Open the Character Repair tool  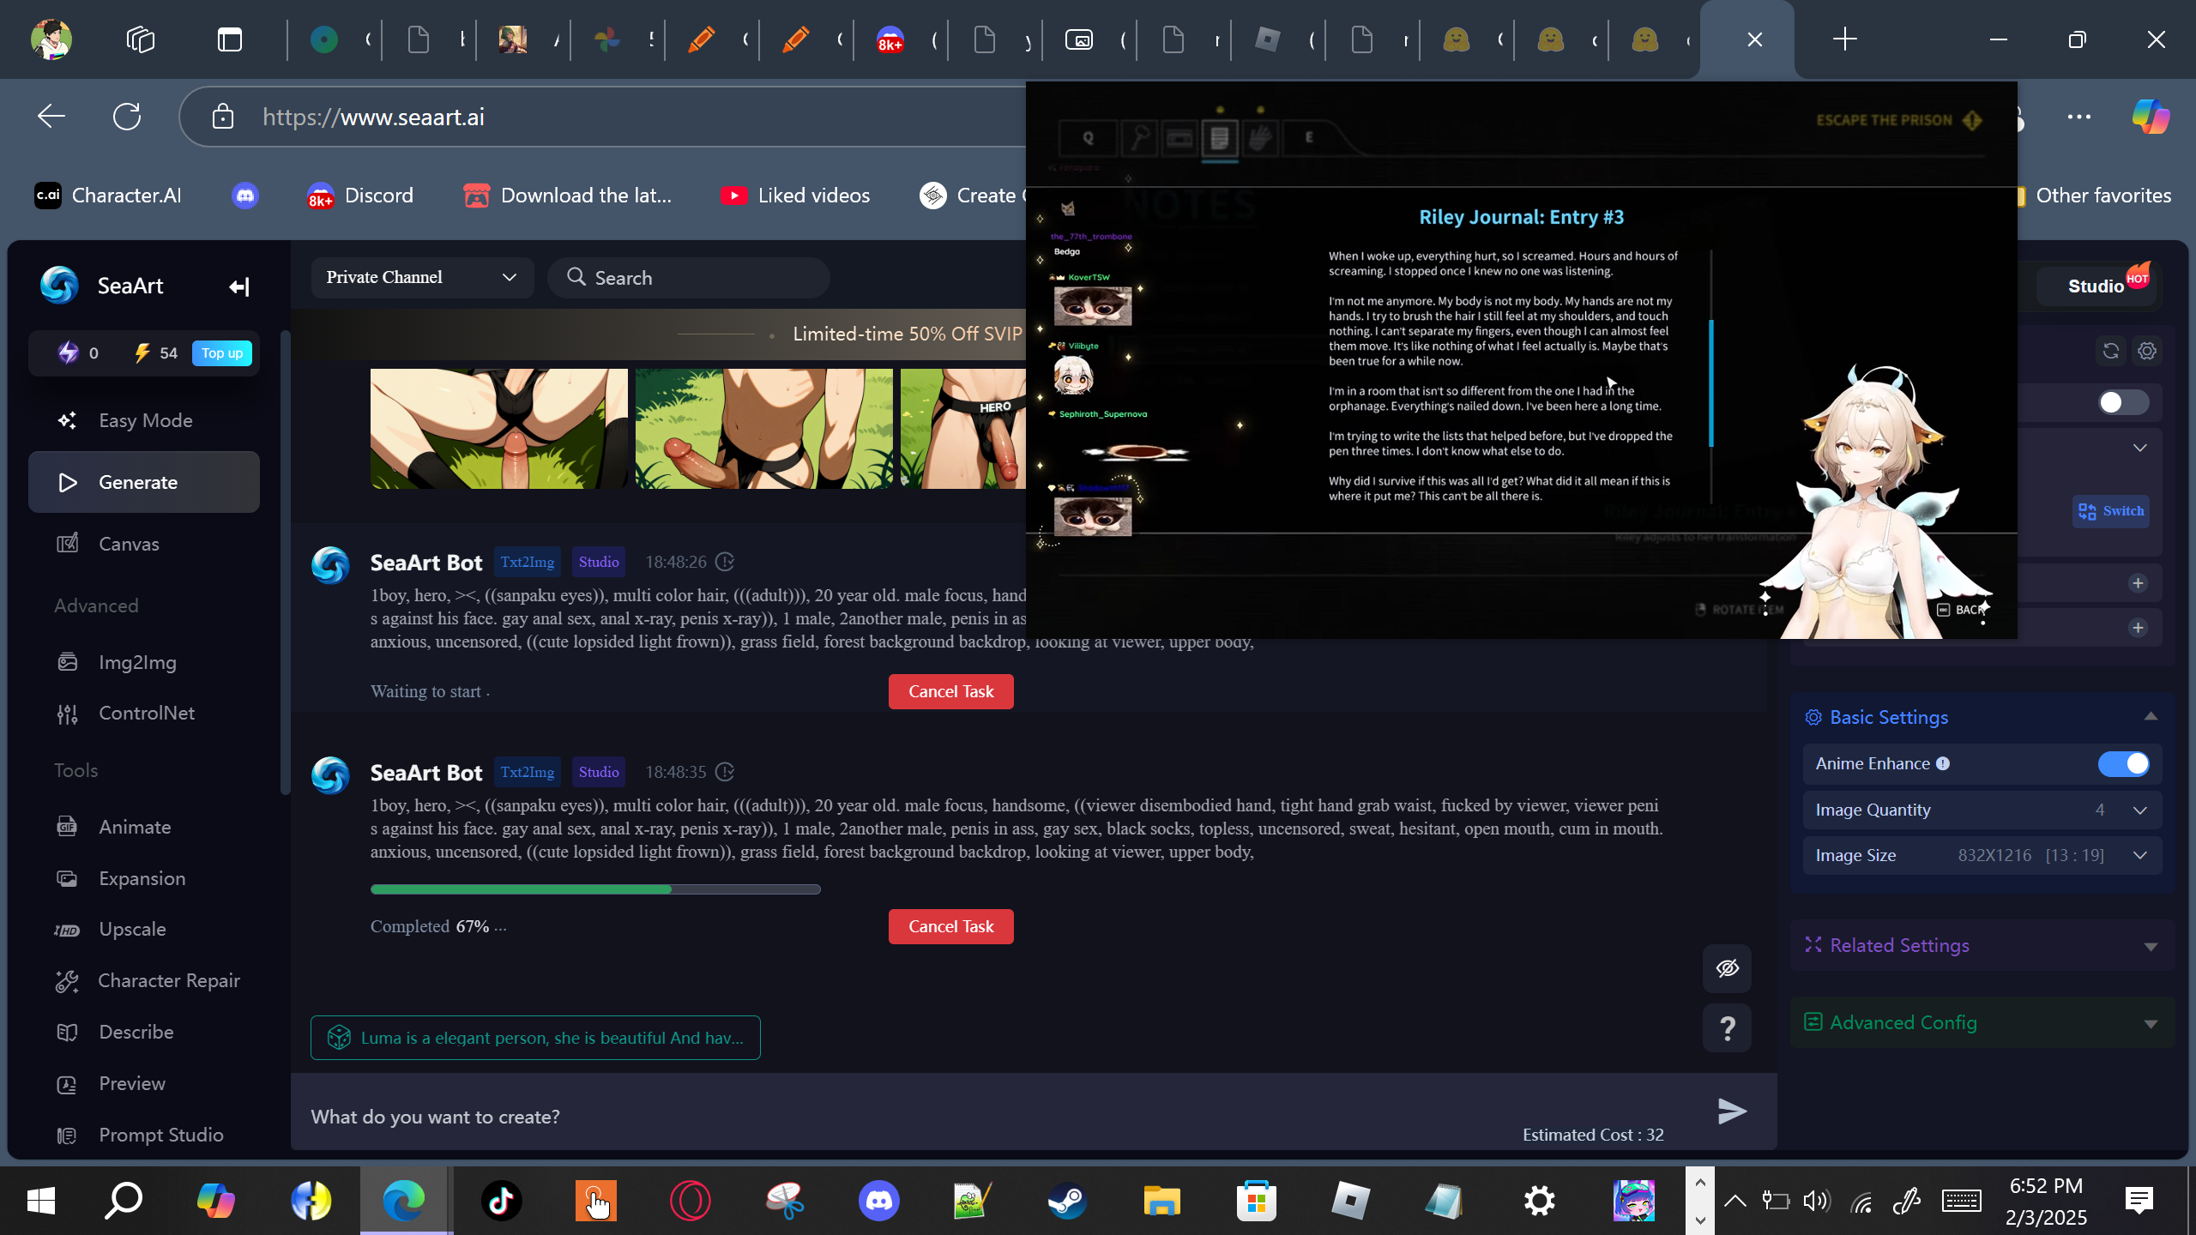tap(144, 980)
